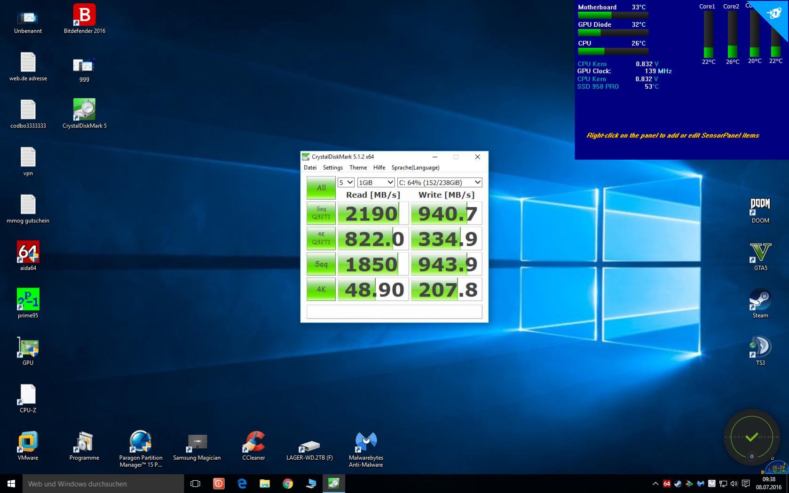Screen dimensions: 789x493
Task: Start the Seq Q32T1 benchmark test
Action: pos(321,213)
